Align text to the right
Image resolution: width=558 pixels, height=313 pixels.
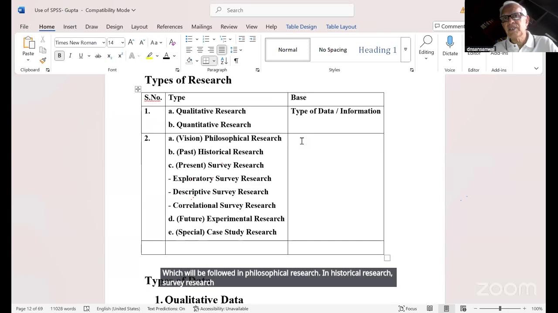[211, 50]
